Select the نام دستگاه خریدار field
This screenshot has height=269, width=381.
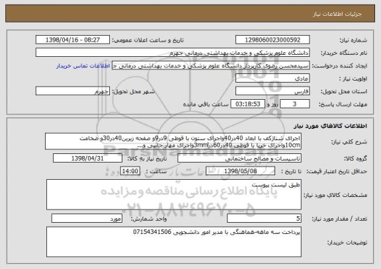pyautogui.click(x=173, y=53)
